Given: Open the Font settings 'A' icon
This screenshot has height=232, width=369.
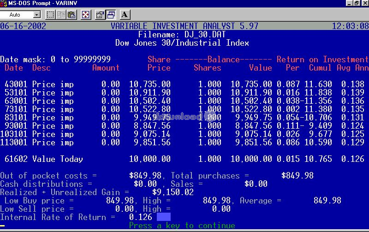Looking at the screenshot, I should click(125, 15).
